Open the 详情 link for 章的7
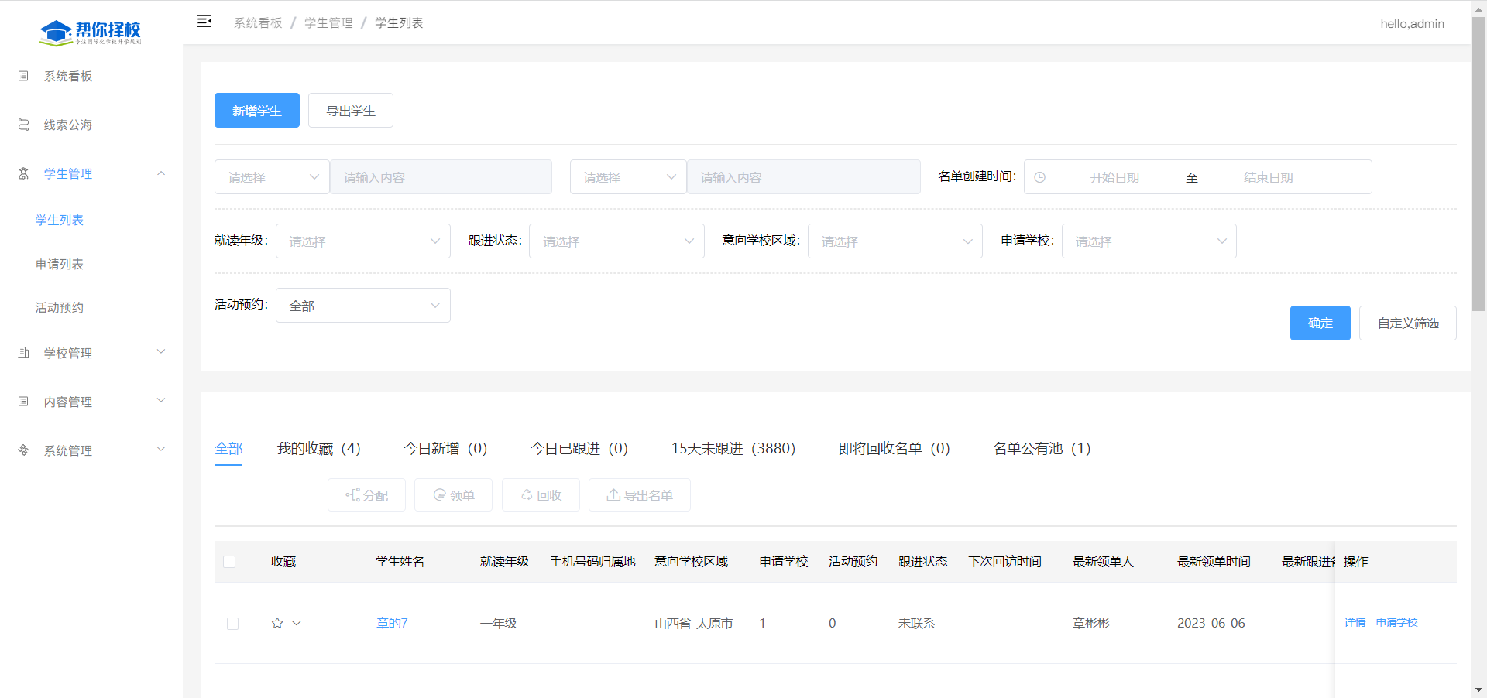The image size is (1487, 698). (x=1355, y=622)
